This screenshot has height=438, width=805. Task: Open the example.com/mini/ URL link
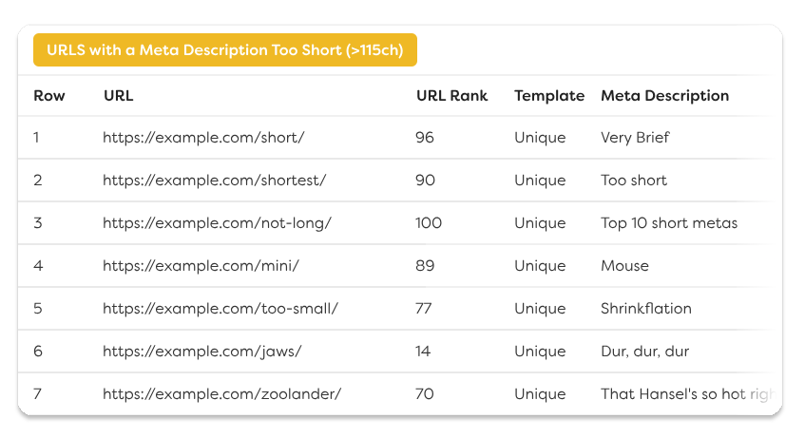pos(201,266)
